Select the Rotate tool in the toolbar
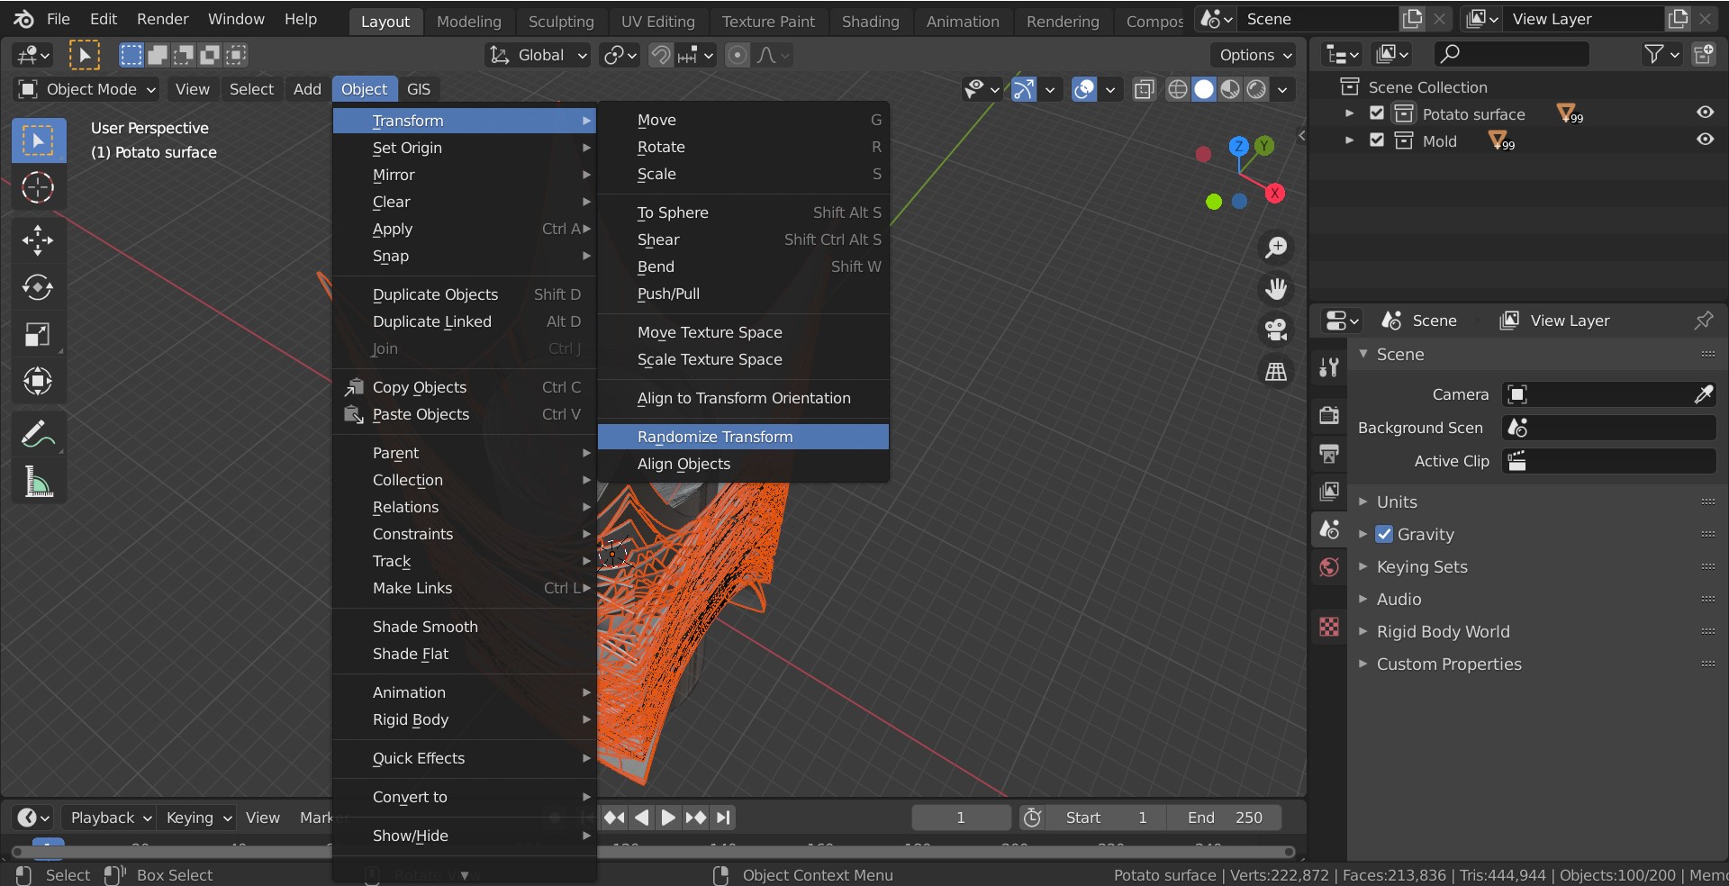The height and width of the screenshot is (886, 1729). (x=37, y=287)
